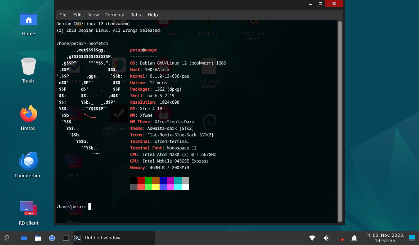This screenshot has height=245, width=419.
Task: Open the View menu in the terminal
Action: pos(94,15)
